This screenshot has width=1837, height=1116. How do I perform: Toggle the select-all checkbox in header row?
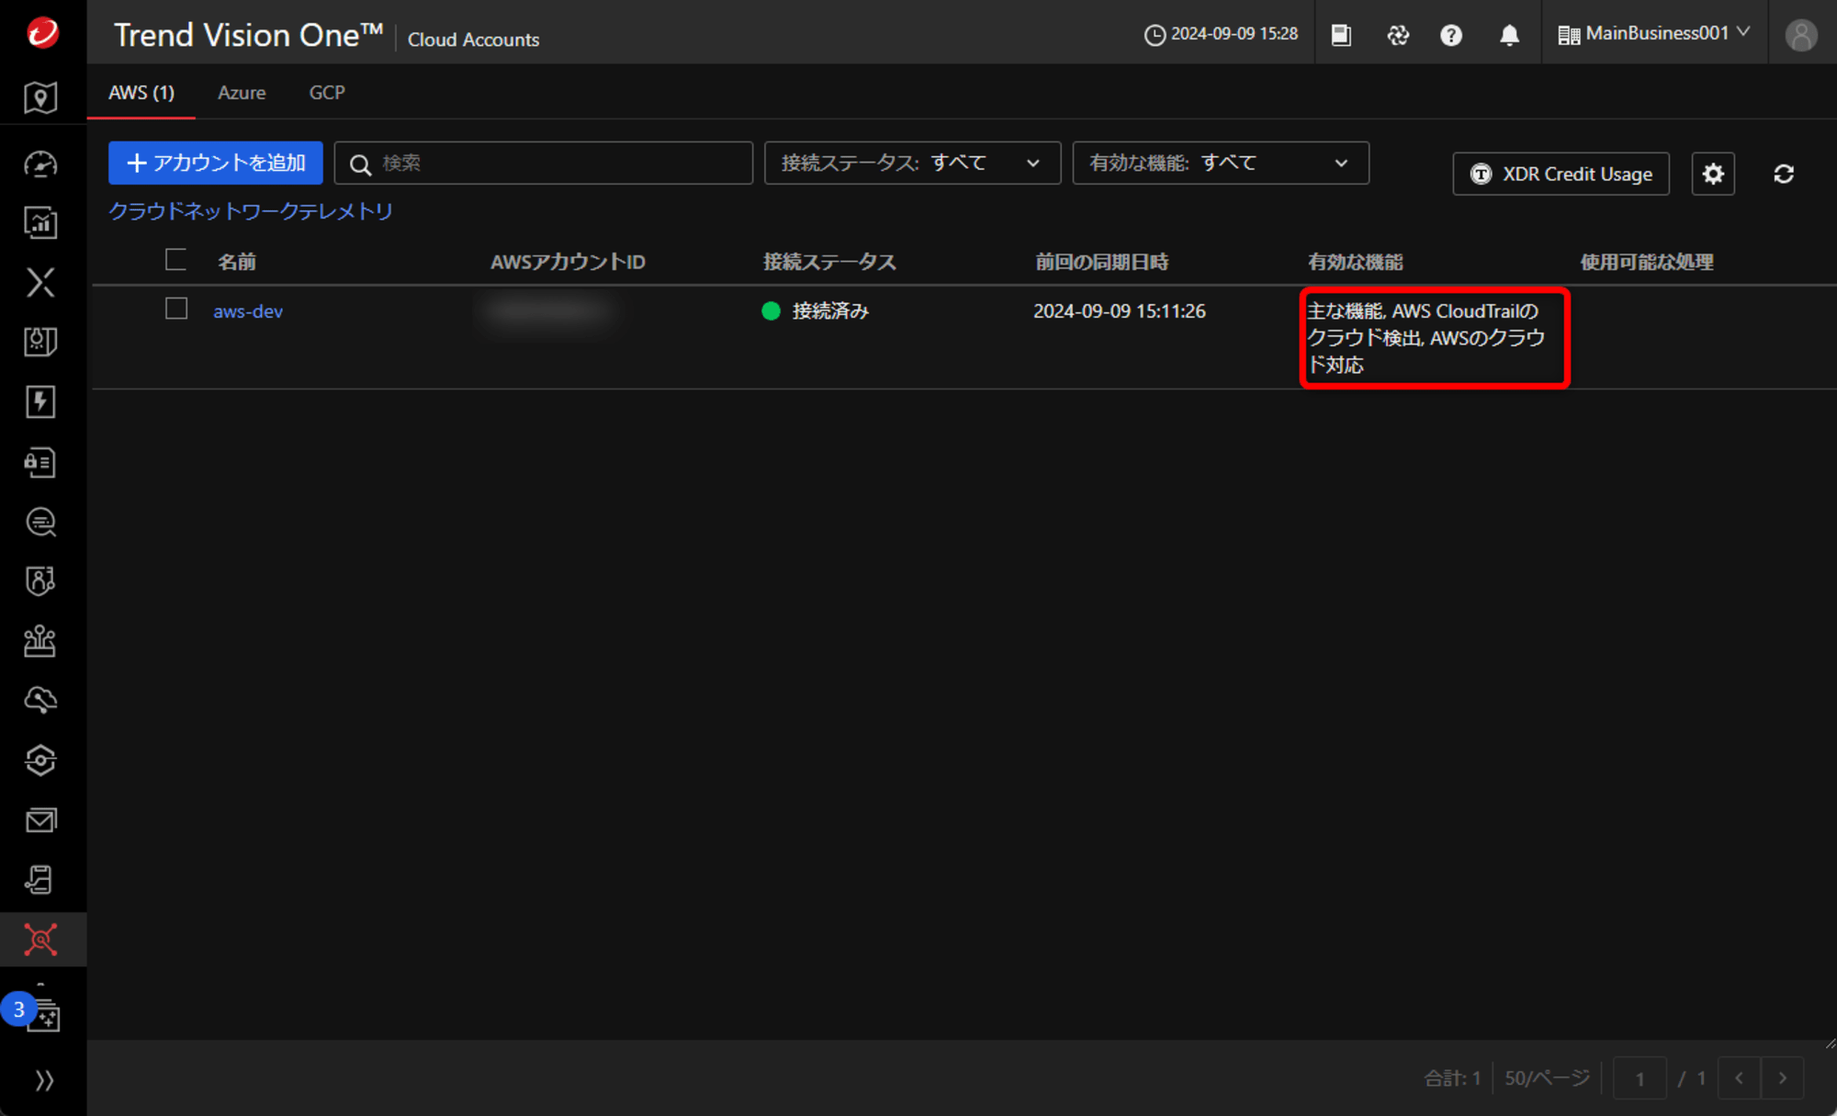point(175,260)
